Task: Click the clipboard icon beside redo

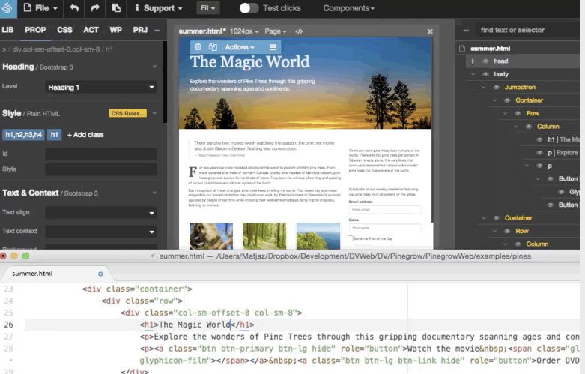Action: coord(115,8)
